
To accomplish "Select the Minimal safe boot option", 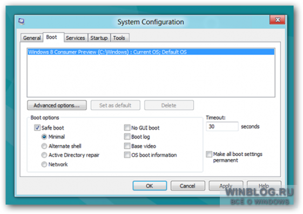I will [x=44, y=137].
